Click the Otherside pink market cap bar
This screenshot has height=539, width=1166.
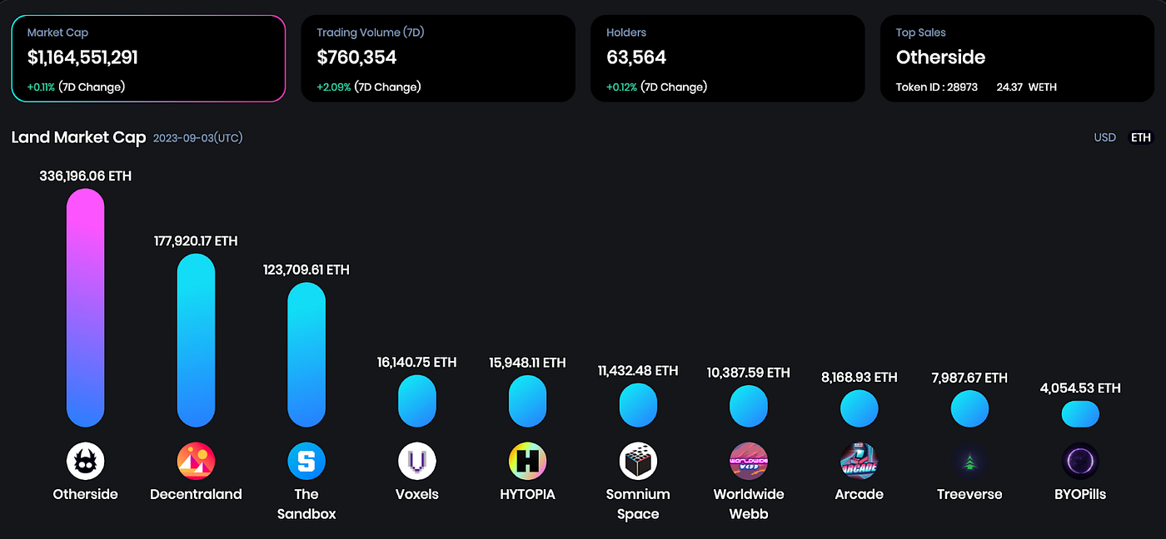[x=85, y=308]
